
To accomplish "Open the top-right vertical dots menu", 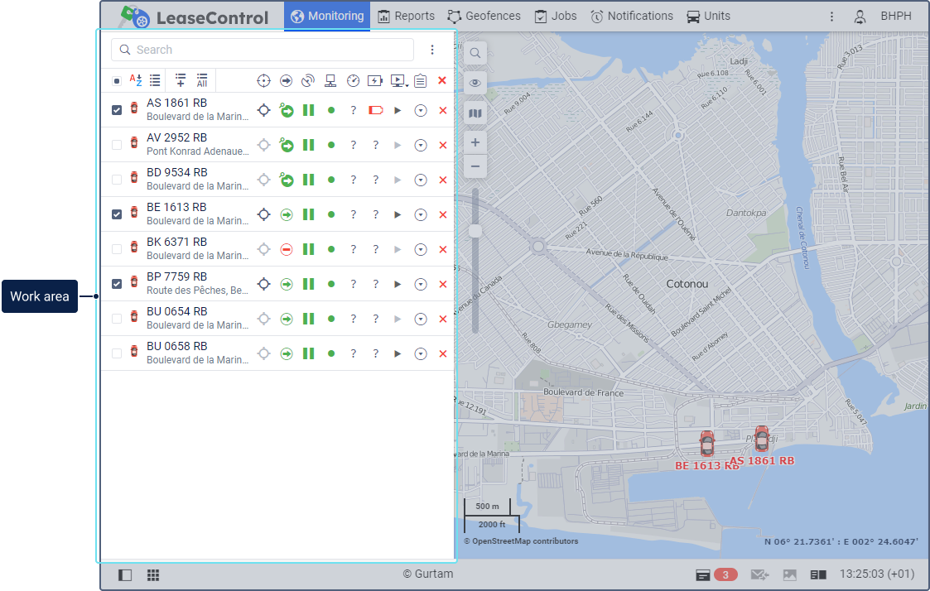I will (x=832, y=16).
